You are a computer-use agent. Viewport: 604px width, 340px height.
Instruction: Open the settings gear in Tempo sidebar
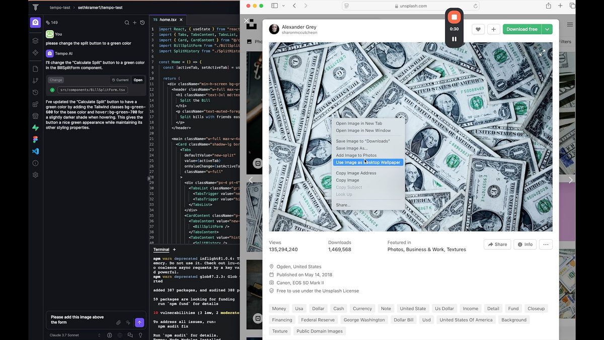pyautogui.click(x=35, y=175)
